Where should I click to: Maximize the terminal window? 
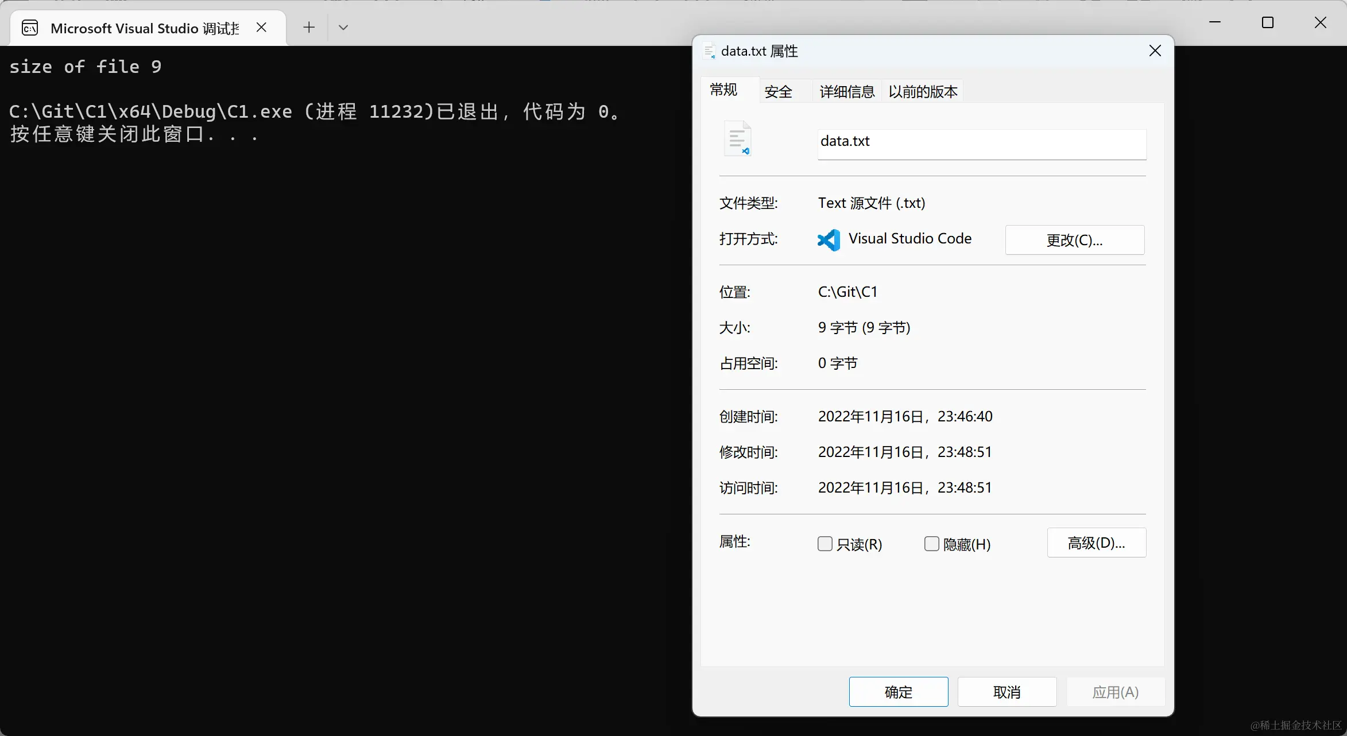[1267, 23]
